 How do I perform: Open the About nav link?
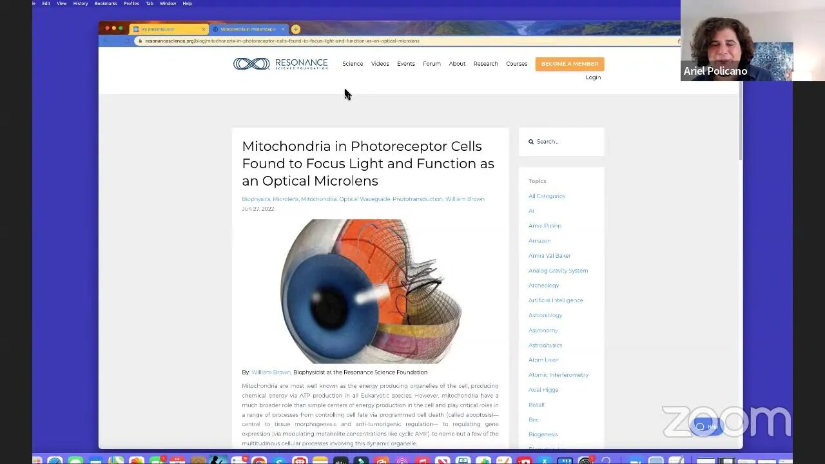(457, 64)
